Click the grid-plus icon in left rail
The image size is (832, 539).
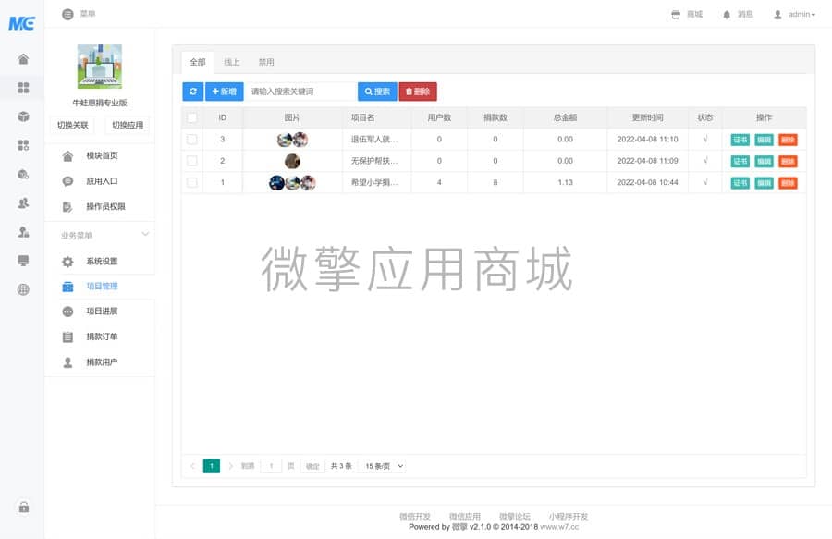tap(23, 145)
